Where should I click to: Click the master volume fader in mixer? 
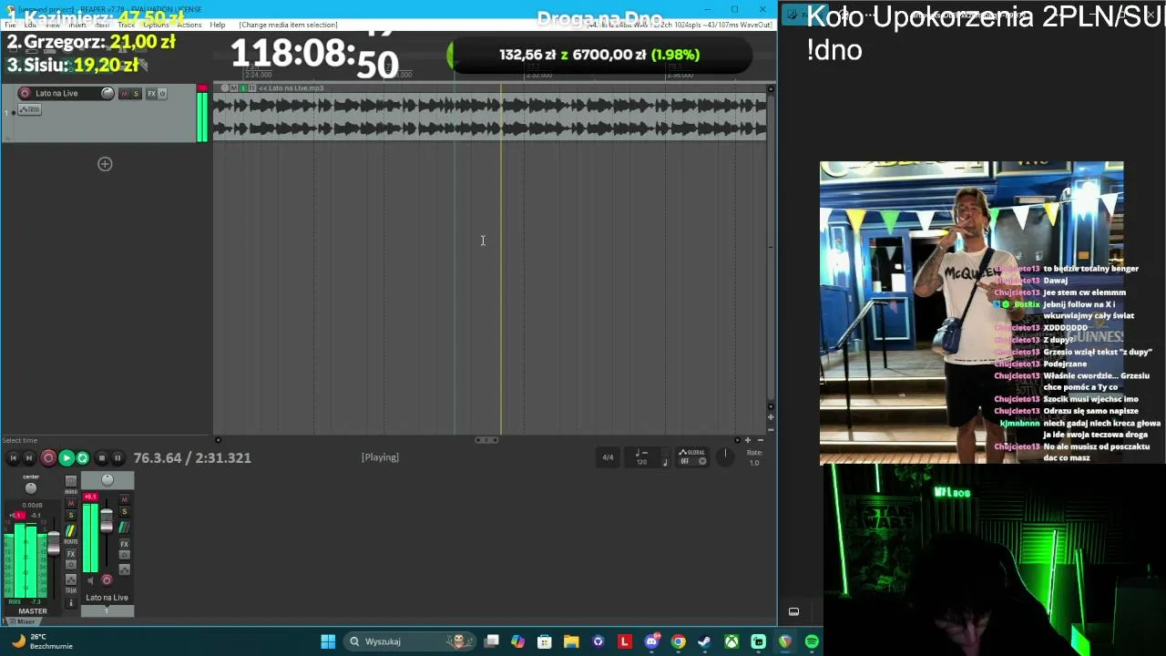click(x=54, y=543)
